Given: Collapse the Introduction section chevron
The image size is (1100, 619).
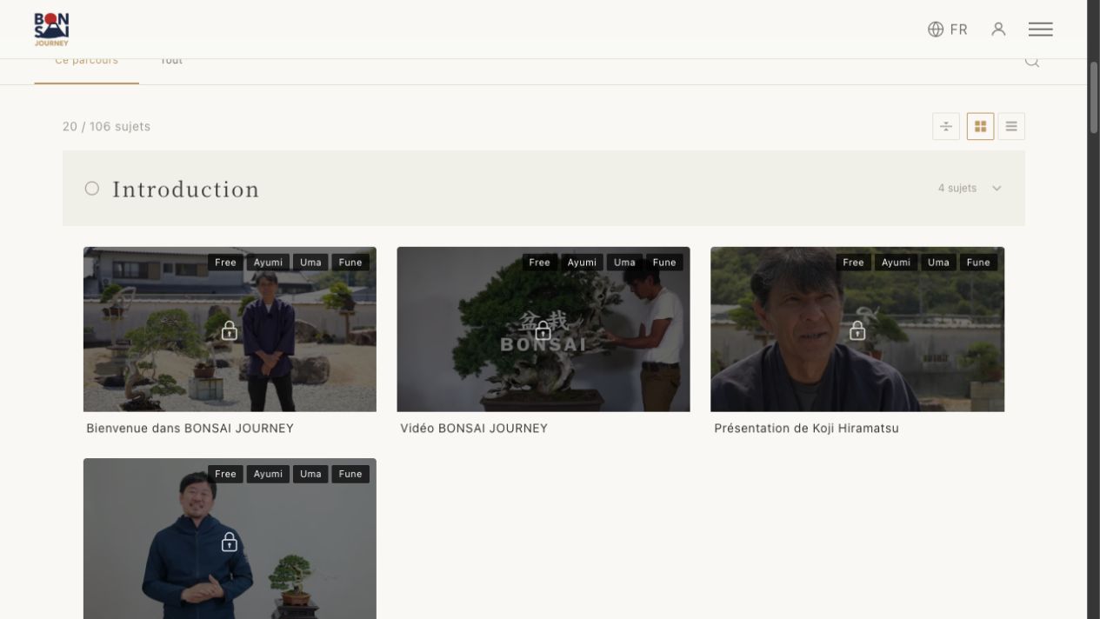Looking at the screenshot, I should coord(997,189).
